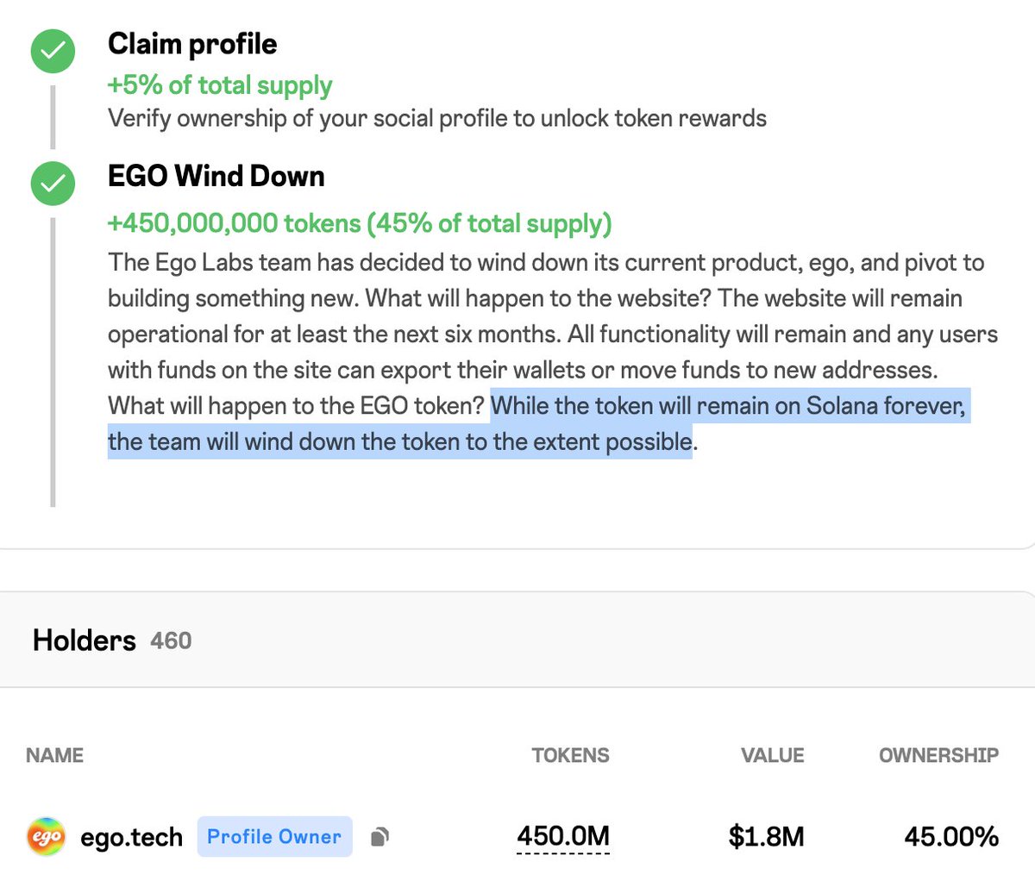This screenshot has width=1035, height=881.
Task: Sort holders by the VALUE column
Action: pos(772,755)
